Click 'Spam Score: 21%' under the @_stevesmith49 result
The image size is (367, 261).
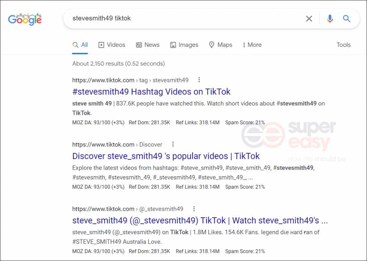point(245,251)
